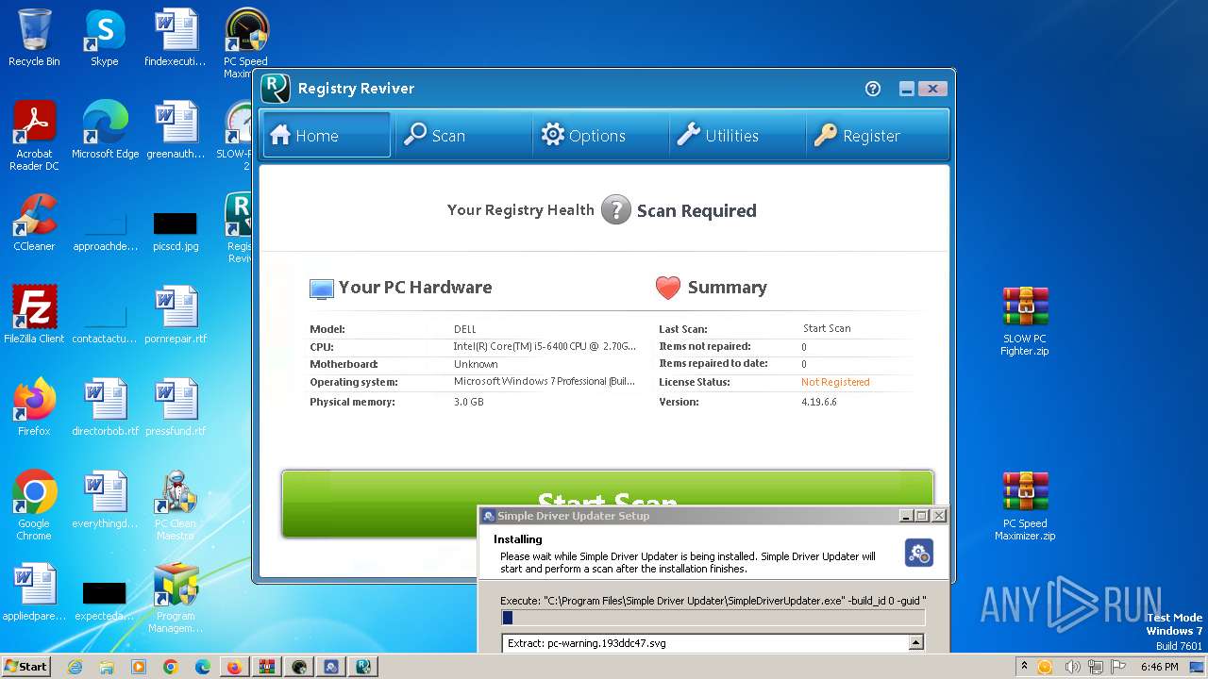Select the everythingd... document icon
The image size is (1208, 679).
[105, 500]
